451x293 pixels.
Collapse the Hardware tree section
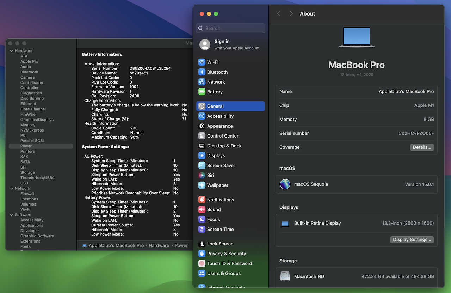pyautogui.click(x=12, y=51)
